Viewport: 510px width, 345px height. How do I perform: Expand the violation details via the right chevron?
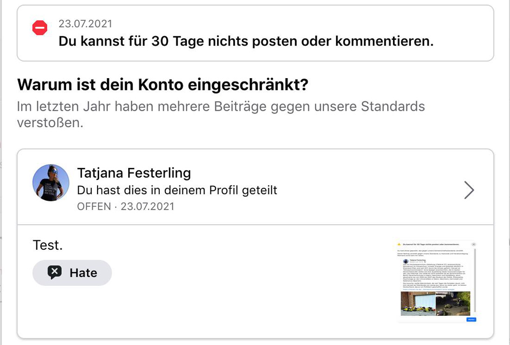point(469,190)
